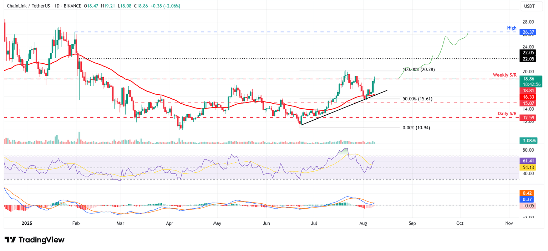548x251 pixels.
Task: Click the Feb marker on time axis
Action: tap(76, 223)
